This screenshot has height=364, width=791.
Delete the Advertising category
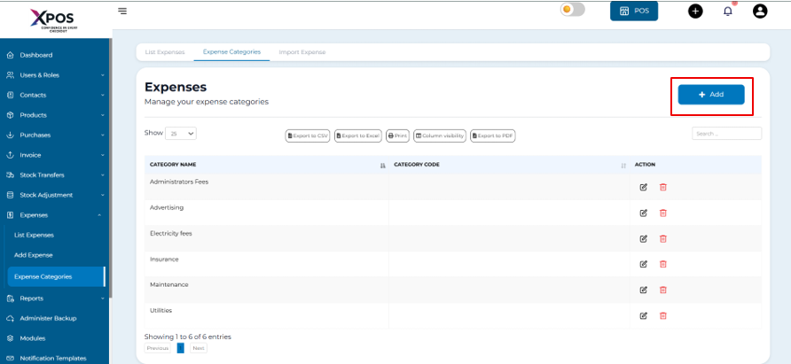pyautogui.click(x=663, y=213)
